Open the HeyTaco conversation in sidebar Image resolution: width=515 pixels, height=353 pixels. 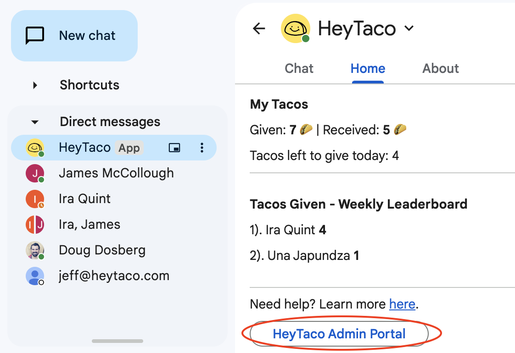[x=114, y=148]
